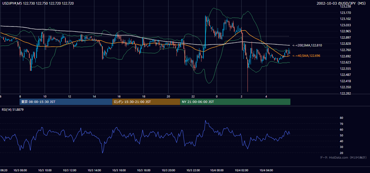Click RSI scale value 80
Viewport: 370px width, 173px height.
pyautogui.click(x=342, y=118)
